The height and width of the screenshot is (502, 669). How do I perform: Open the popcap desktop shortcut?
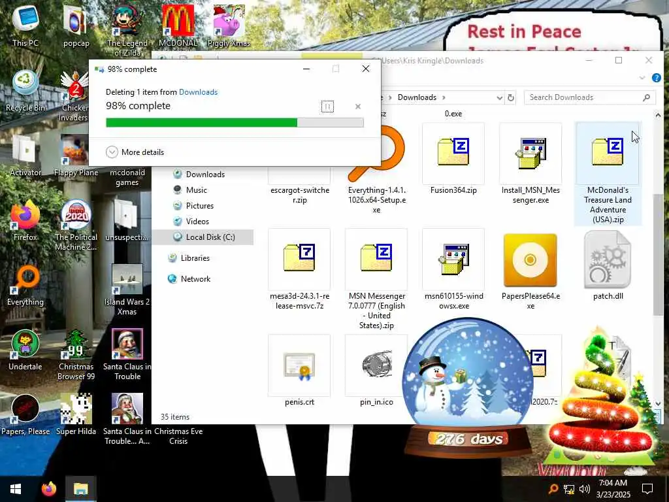[76, 25]
